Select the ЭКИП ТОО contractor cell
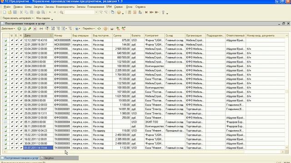Image resolution: width=291 pixels, height=163 pixels. (x=155, y=122)
